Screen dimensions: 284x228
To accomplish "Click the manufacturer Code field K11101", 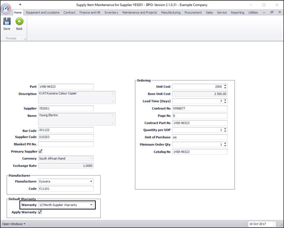I will pyautogui.click(x=66, y=189).
